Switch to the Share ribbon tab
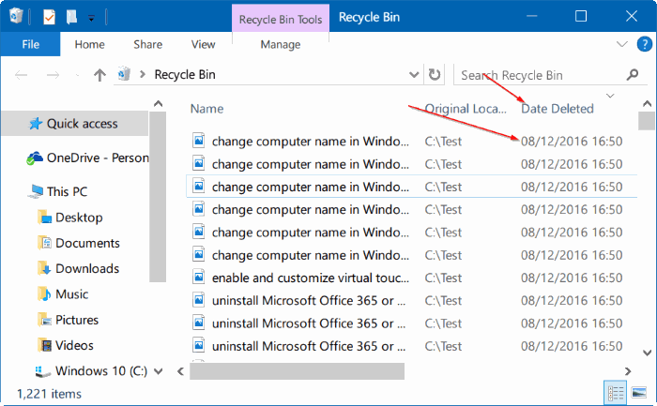Screen dimensions: 657x406 [x=147, y=44]
